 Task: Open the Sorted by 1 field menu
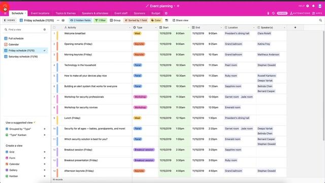click(x=136, y=20)
